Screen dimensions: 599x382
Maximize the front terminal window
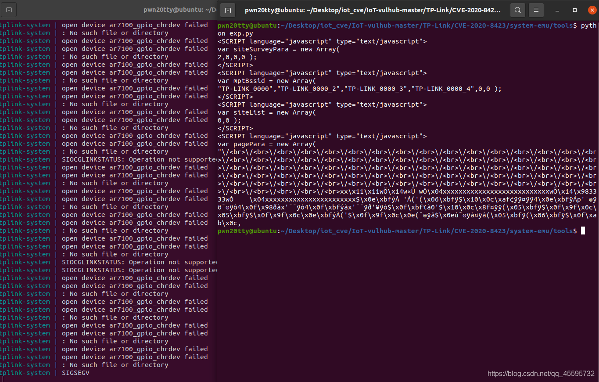point(574,10)
